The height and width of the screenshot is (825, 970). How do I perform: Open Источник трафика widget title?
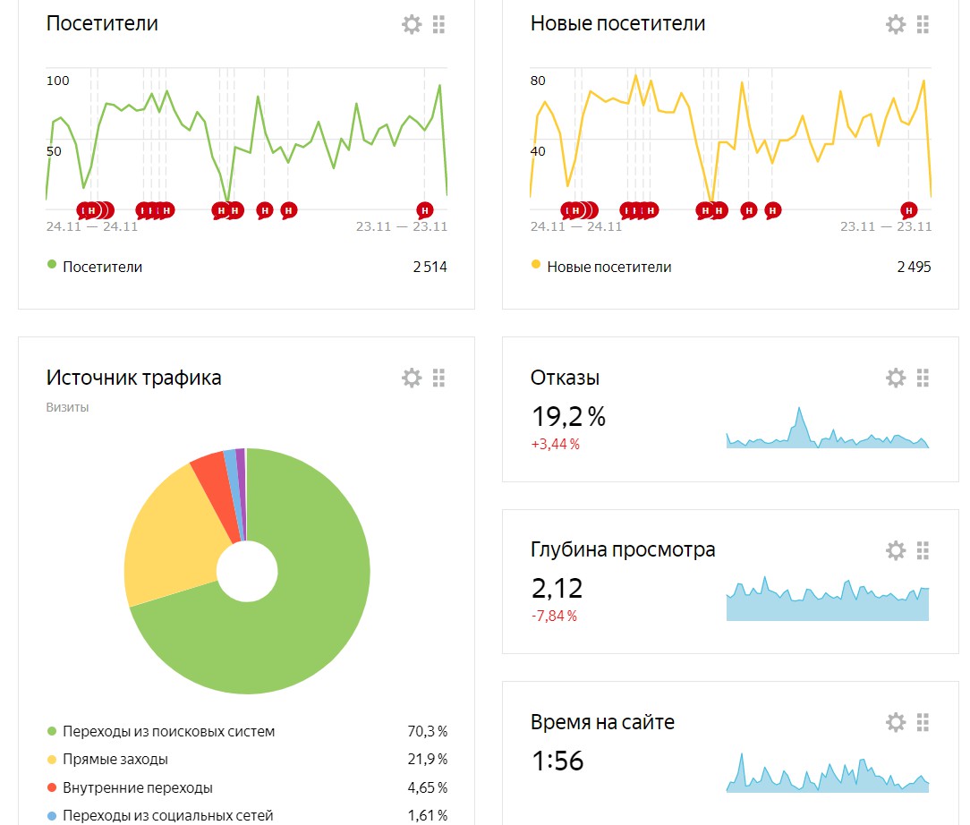pyautogui.click(x=133, y=378)
